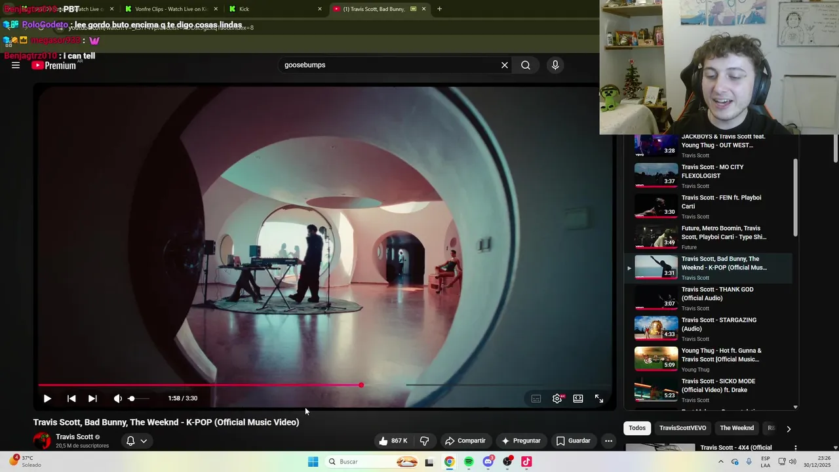Play MO CITY FLEXOLOGIST from the playlist
Screen dimensions: 839x472
point(708,176)
